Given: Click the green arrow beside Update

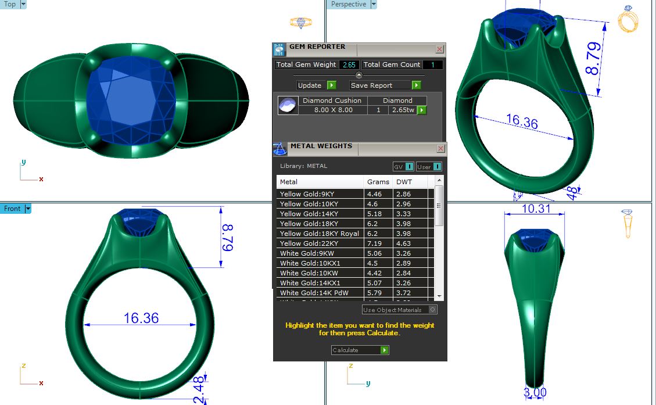Looking at the screenshot, I should [331, 85].
